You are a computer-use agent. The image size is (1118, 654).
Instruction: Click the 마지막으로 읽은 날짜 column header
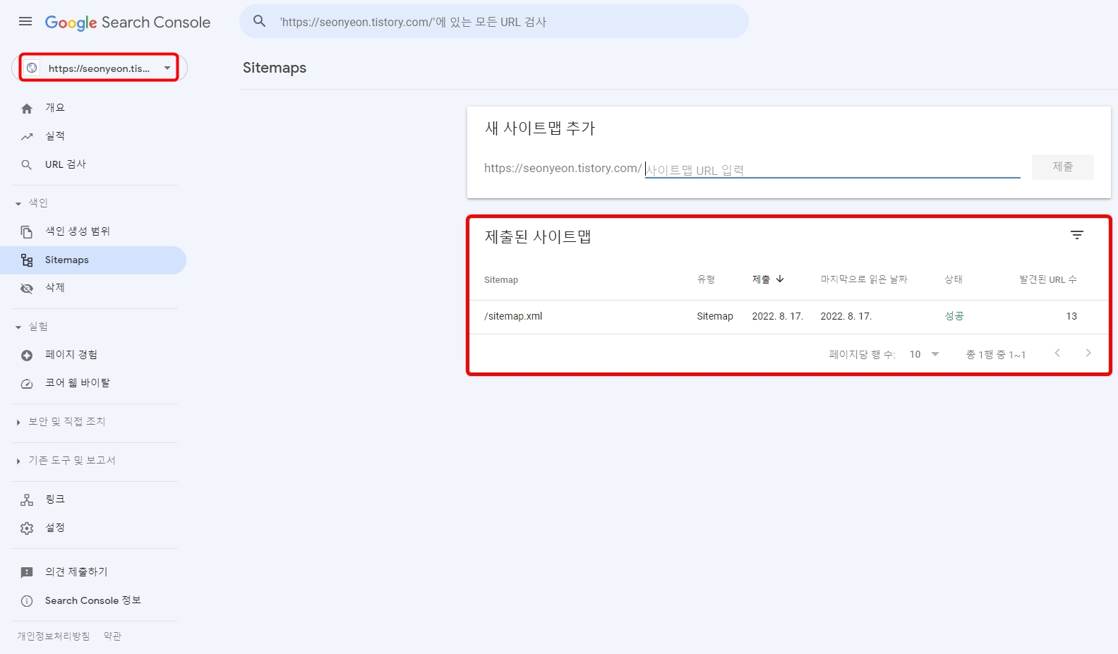(864, 279)
